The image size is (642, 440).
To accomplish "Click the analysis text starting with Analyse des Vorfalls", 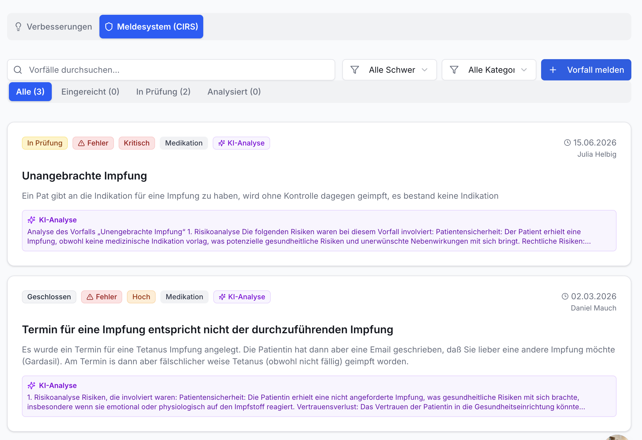I will (309, 237).
